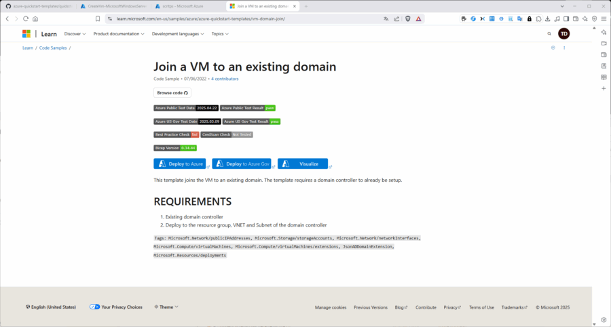Open the 4 contributors link
Image resolution: width=611 pixels, height=327 pixels.
(x=225, y=79)
